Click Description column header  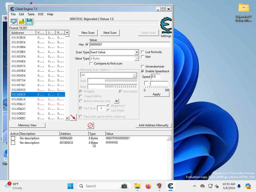39,134
